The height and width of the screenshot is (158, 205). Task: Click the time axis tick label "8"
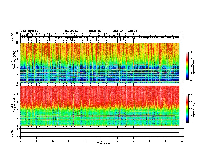click(x=150, y=141)
